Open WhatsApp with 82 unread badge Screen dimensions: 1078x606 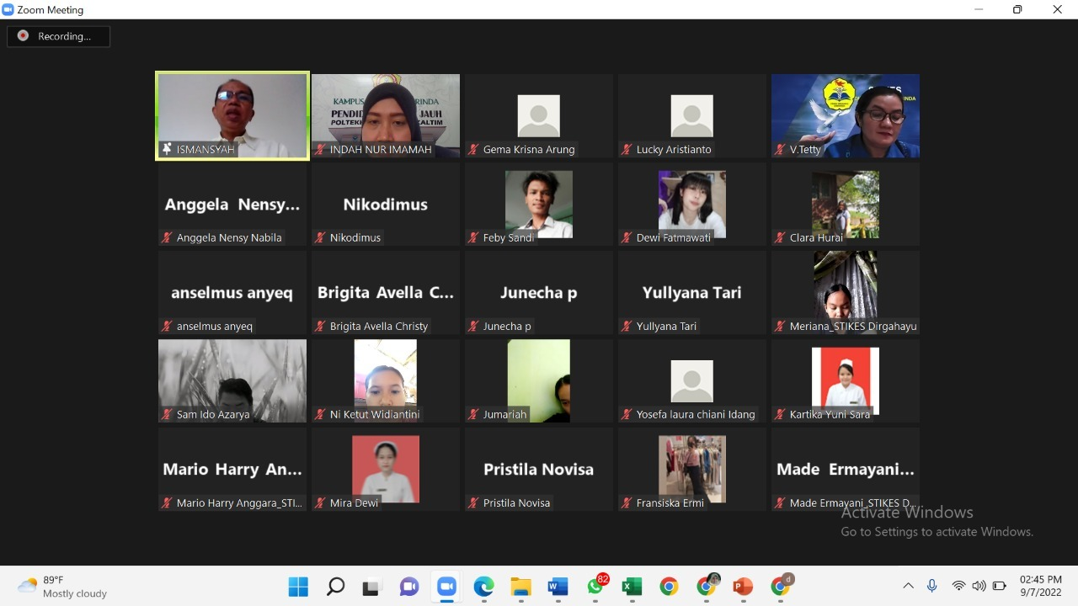click(x=595, y=586)
